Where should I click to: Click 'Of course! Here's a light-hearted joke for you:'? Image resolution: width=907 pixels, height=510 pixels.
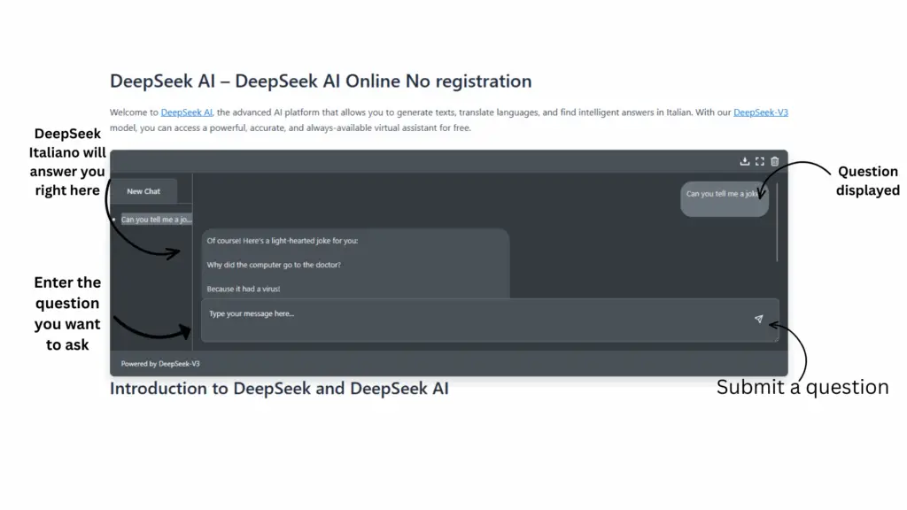[283, 241]
